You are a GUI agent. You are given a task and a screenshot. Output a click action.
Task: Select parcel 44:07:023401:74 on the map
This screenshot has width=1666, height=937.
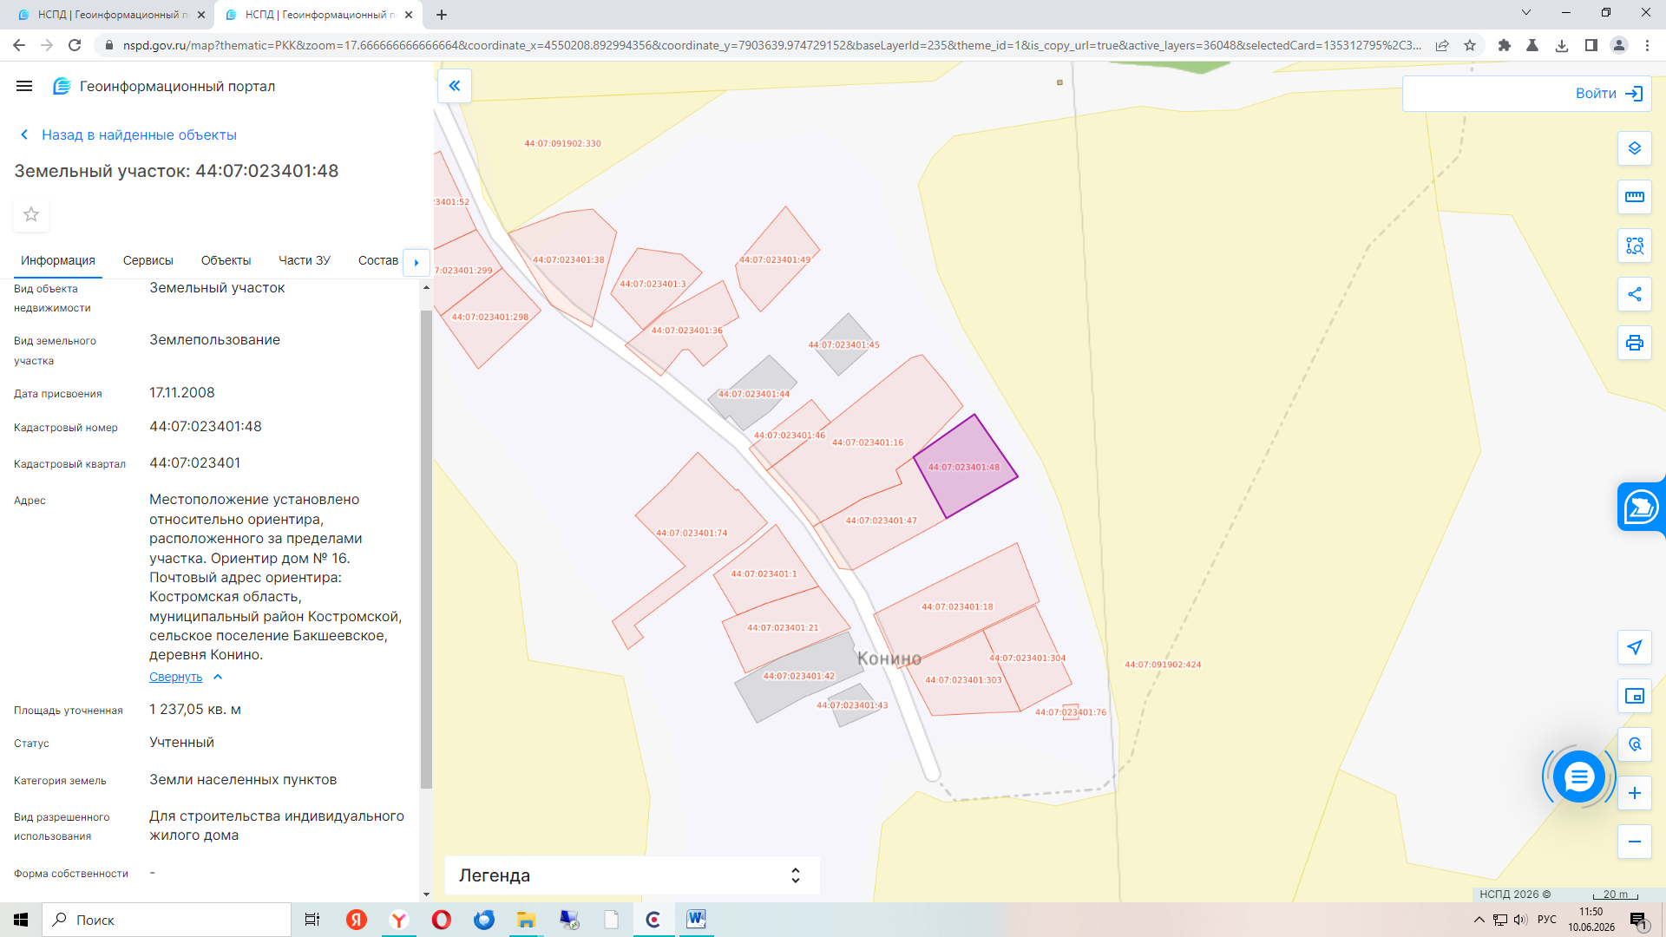(x=692, y=533)
